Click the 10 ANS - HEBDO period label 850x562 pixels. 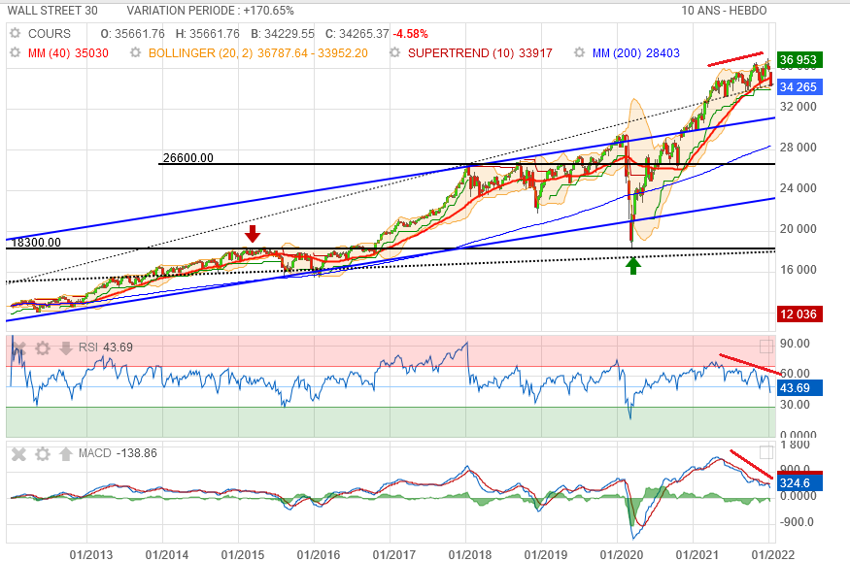pyautogui.click(x=724, y=11)
